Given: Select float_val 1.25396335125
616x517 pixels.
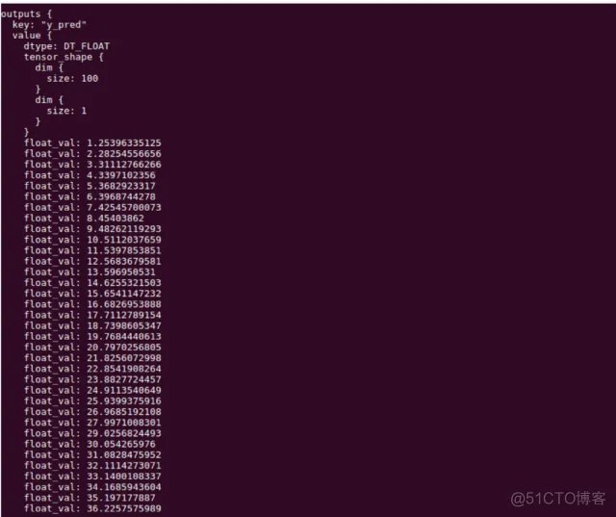Looking at the screenshot, I should [x=92, y=143].
